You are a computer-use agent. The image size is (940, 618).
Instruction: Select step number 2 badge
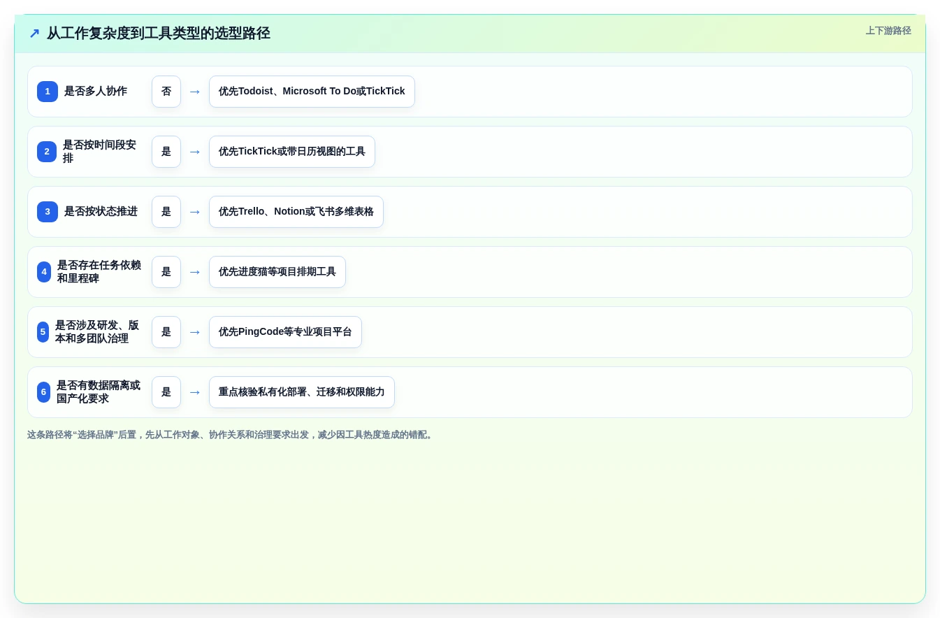pos(47,152)
